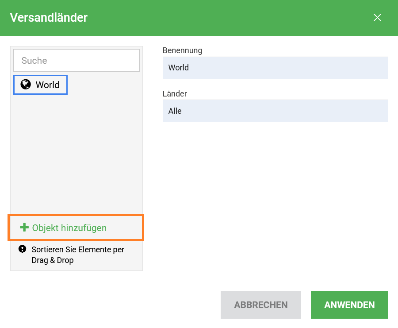Close the Versandländer dialog with the X
Viewport: 398px width, 328px height.
(x=377, y=18)
